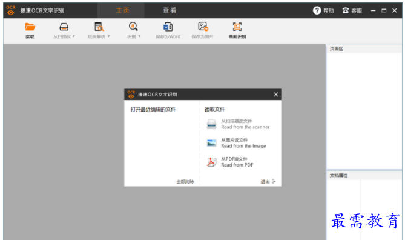Click the 打开最近编辑的文件 heading

click(x=153, y=110)
